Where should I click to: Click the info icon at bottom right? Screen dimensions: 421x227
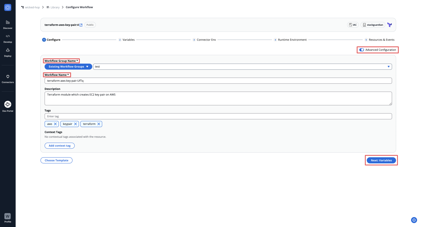click(x=414, y=220)
